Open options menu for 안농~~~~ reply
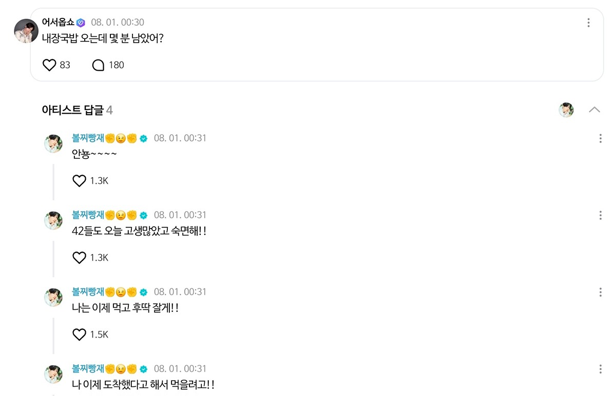This screenshot has height=396, width=616. [x=600, y=138]
